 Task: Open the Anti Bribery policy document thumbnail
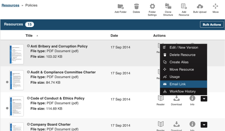(x=16, y=54)
